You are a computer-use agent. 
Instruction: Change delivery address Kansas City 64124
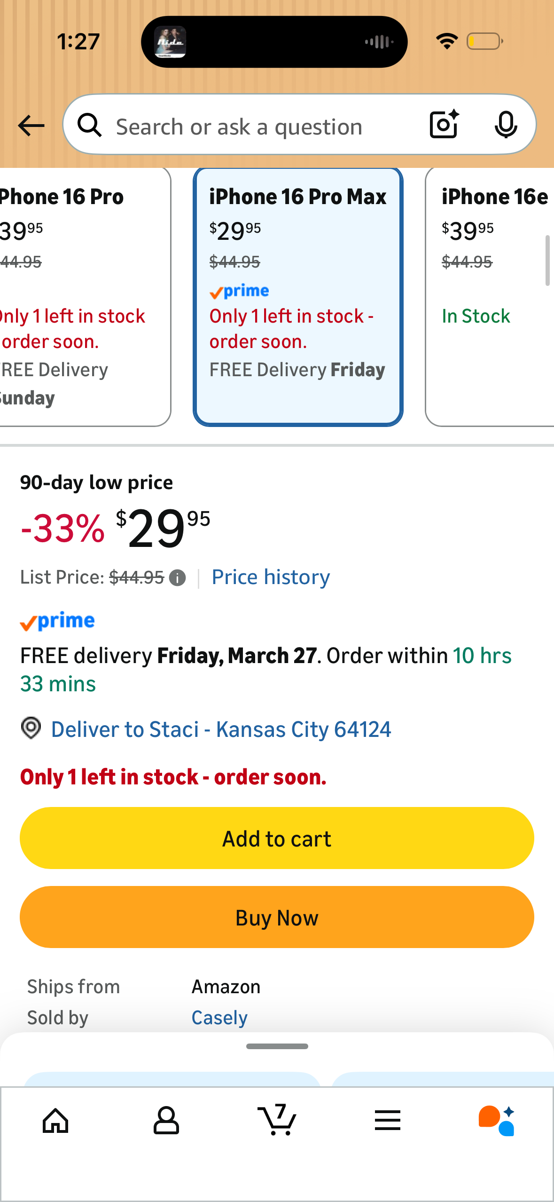click(x=221, y=729)
